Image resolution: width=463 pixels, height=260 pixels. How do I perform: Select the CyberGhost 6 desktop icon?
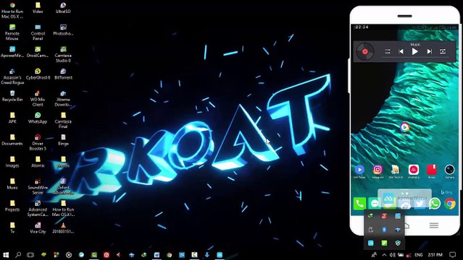click(x=38, y=74)
